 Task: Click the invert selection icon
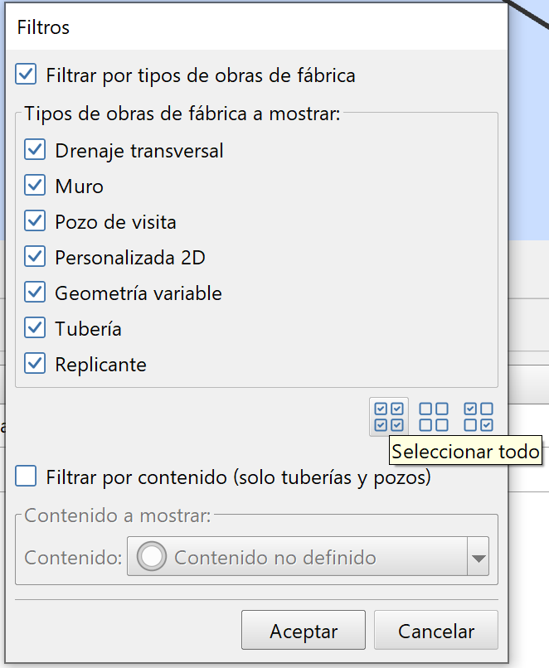pyautogui.click(x=478, y=416)
